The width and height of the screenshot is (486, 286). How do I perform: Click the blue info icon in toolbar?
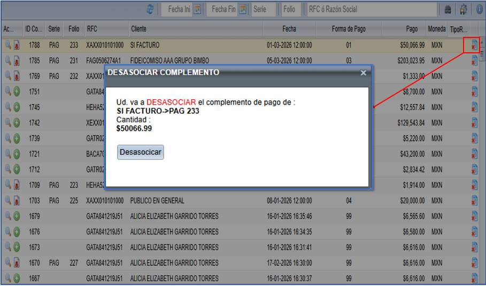point(479,9)
